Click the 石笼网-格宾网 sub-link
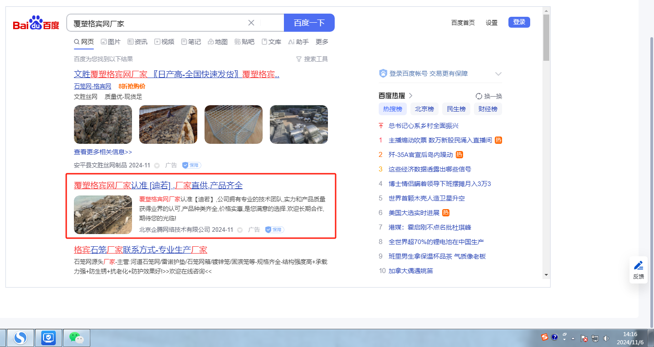The height and width of the screenshot is (347, 654). [93, 86]
